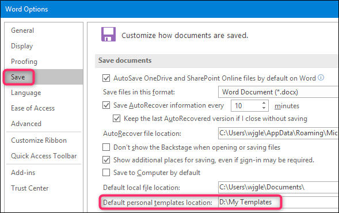Select the Display category
This screenshot has height=213, width=339.
(22, 46)
